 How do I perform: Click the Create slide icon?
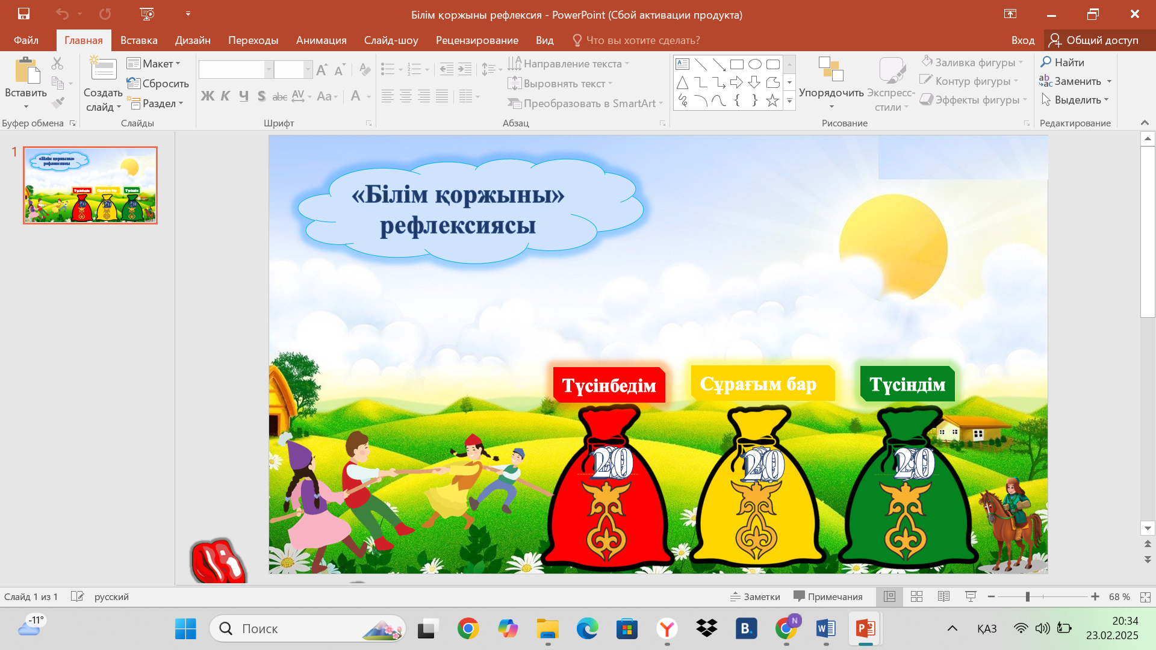[103, 70]
